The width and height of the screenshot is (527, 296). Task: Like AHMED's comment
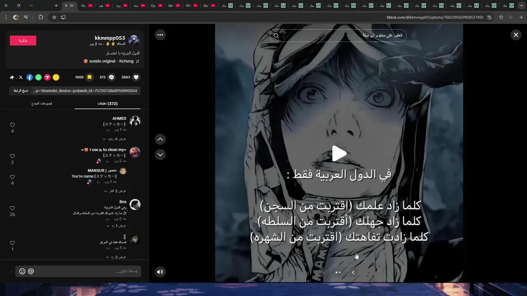pyautogui.click(x=12, y=125)
